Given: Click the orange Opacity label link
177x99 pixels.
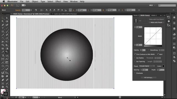Looking at the screenshot, I should click(x=18, y=10).
